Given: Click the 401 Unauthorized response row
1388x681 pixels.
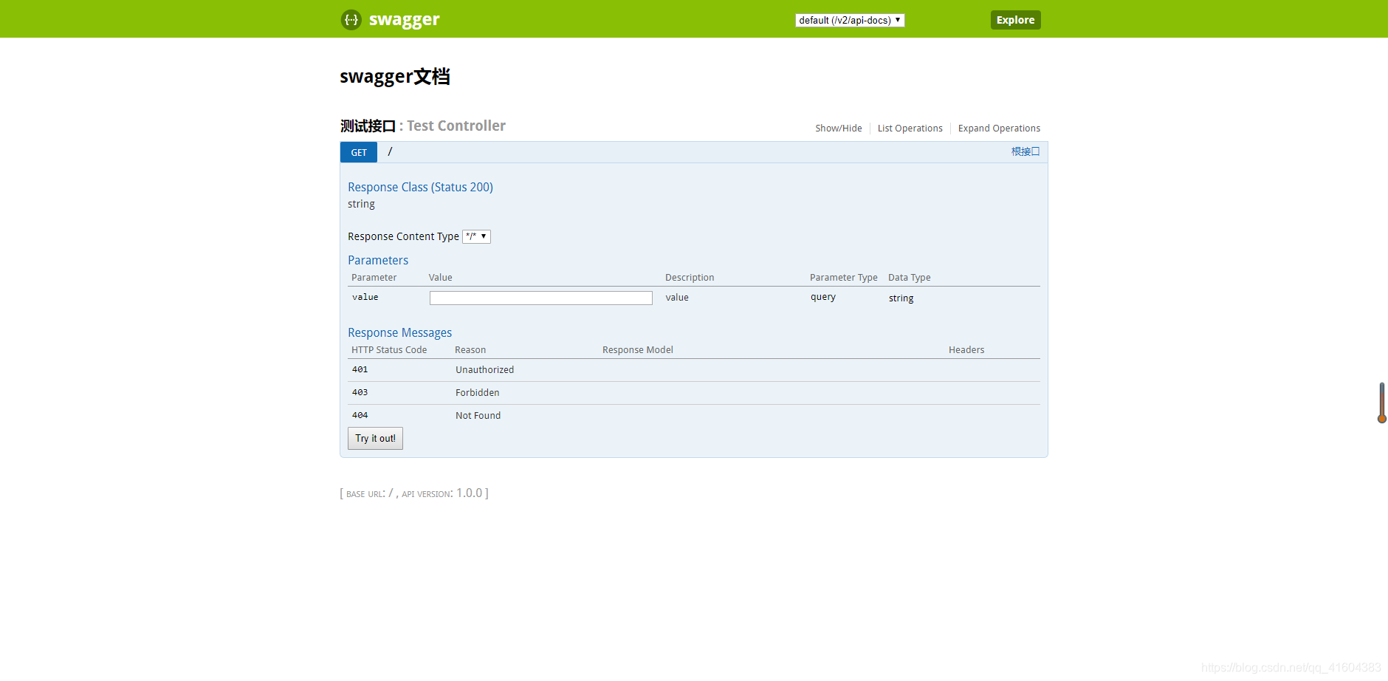Looking at the screenshot, I should pyautogui.click(x=591, y=369).
